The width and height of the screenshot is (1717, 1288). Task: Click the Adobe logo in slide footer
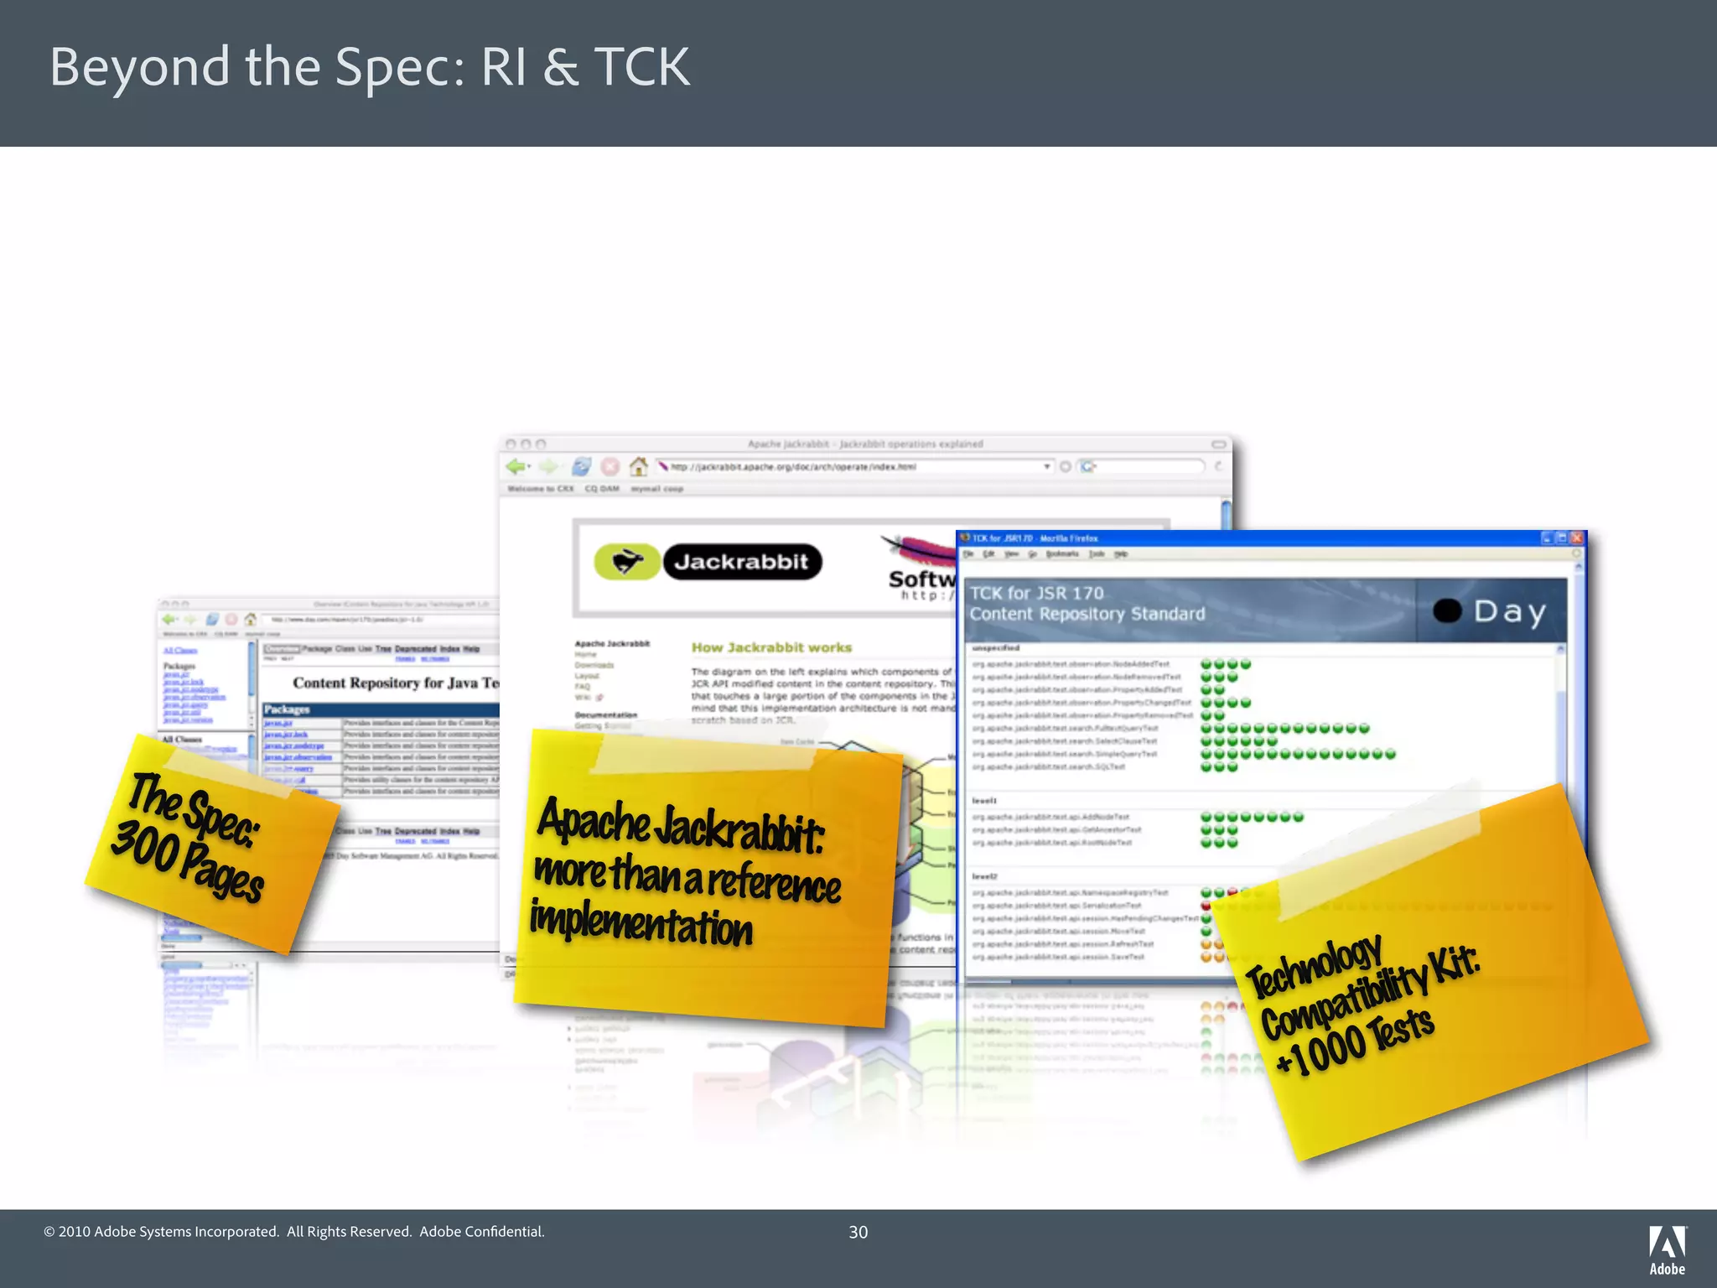pos(1668,1249)
